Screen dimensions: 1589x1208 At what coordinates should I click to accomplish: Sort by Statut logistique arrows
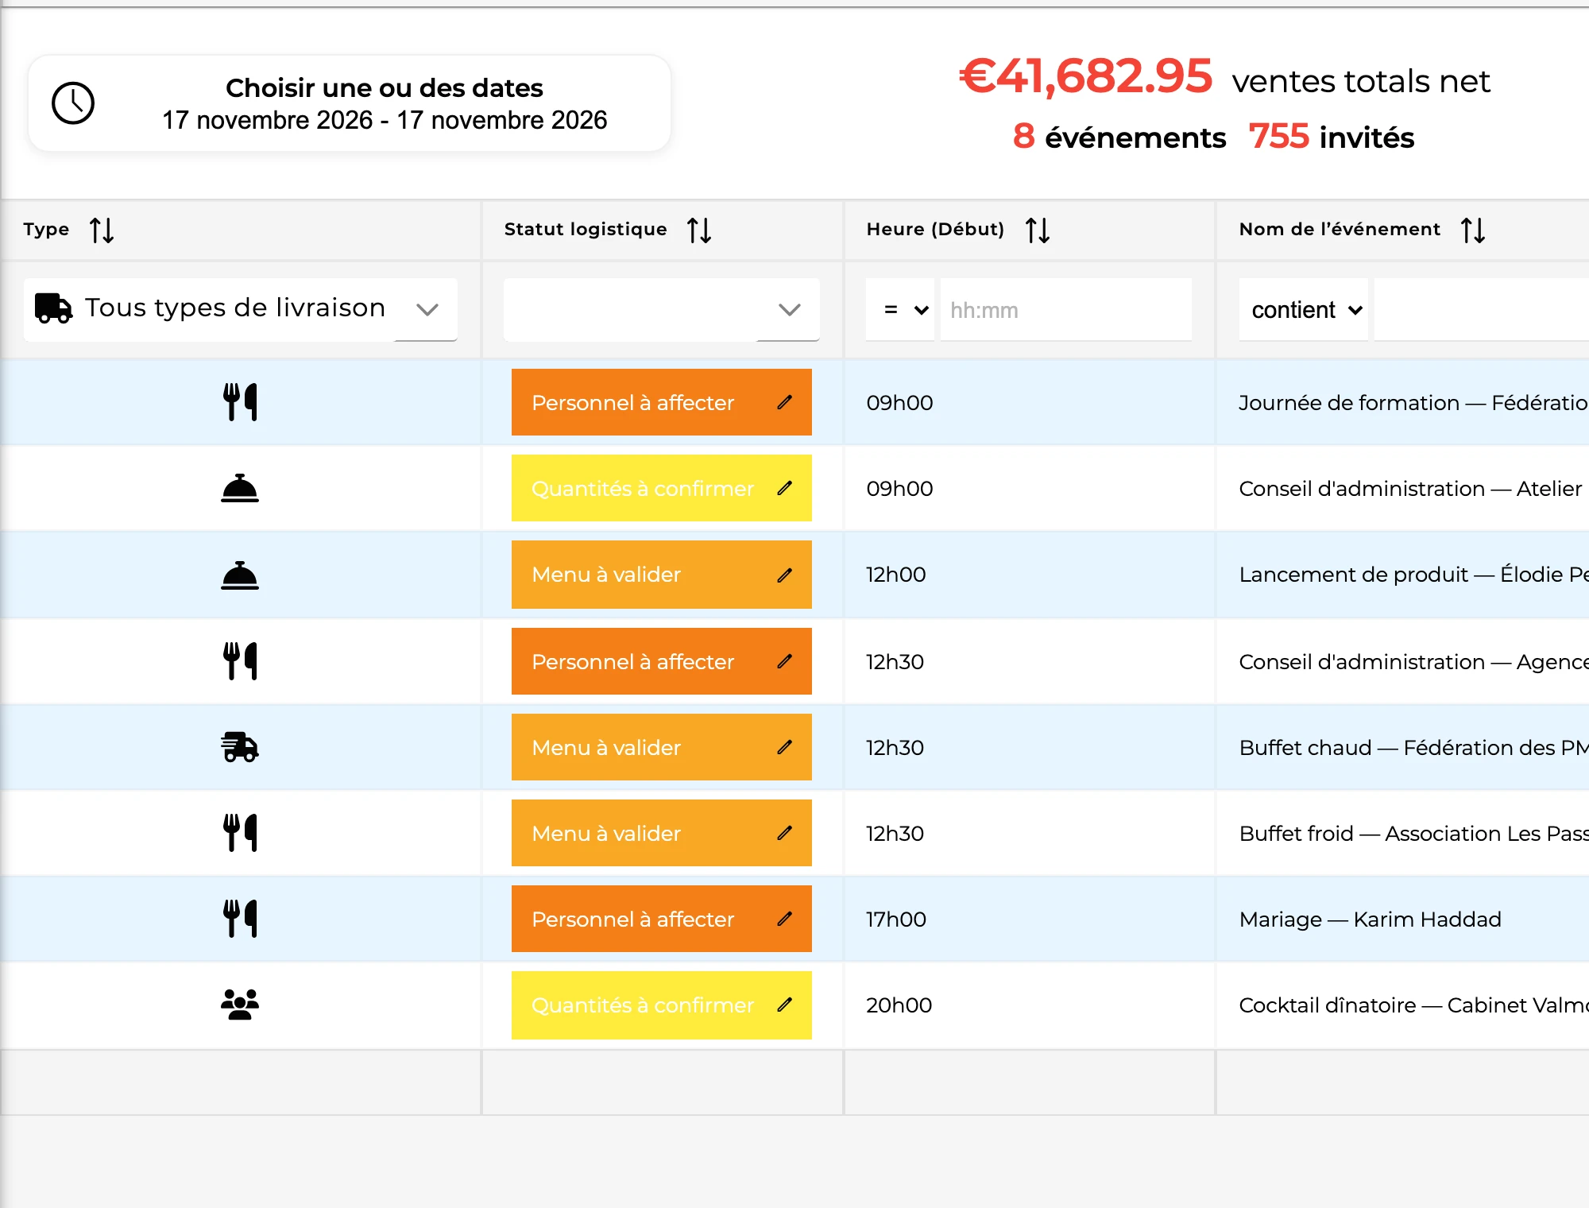pos(699,230)
